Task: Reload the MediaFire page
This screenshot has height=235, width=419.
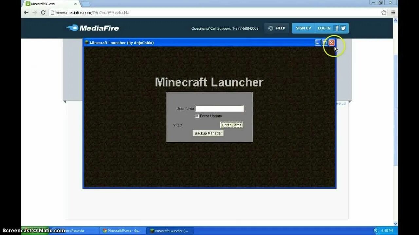Action: 43,12
